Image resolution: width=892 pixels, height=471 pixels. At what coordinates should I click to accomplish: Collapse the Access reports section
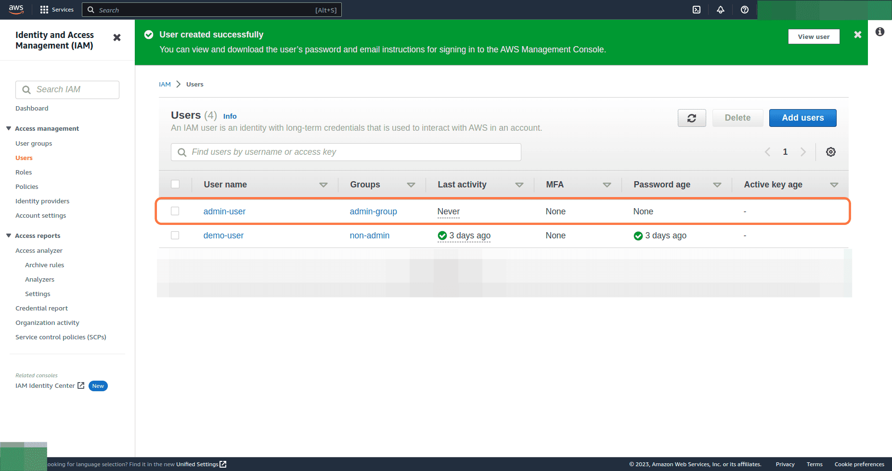coord(9,235)
